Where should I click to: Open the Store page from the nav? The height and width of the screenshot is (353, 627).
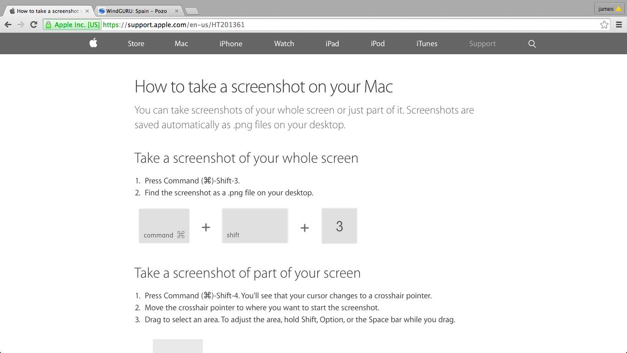coord(136,44)
